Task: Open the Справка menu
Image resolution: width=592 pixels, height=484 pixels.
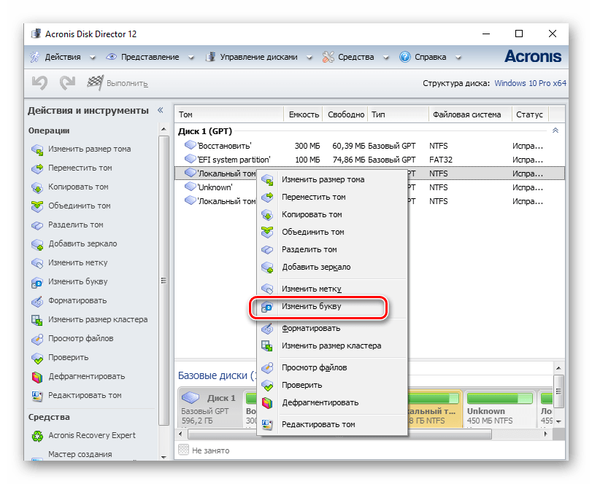Action: 431,57
